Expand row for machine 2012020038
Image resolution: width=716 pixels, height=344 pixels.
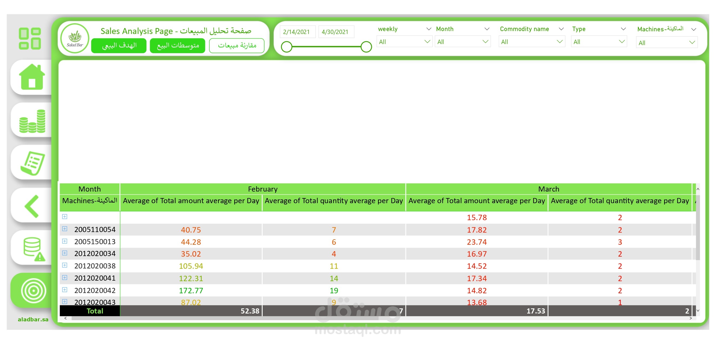coord(65,265)
